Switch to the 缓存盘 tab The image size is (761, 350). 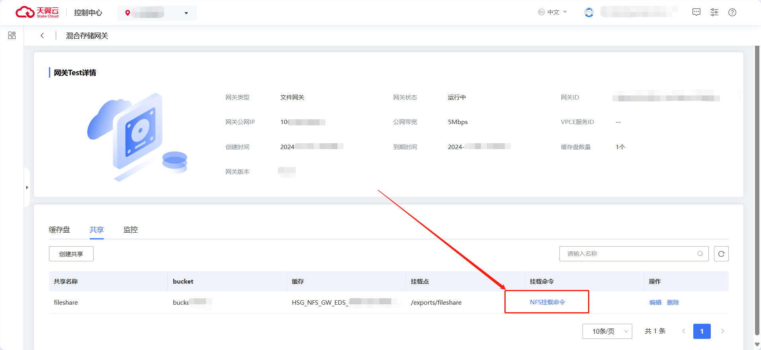point(59,229)
